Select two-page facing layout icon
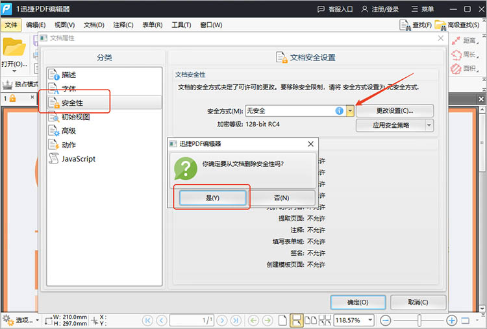This screenshot has height=329, width=487. (x=311, y=320)
